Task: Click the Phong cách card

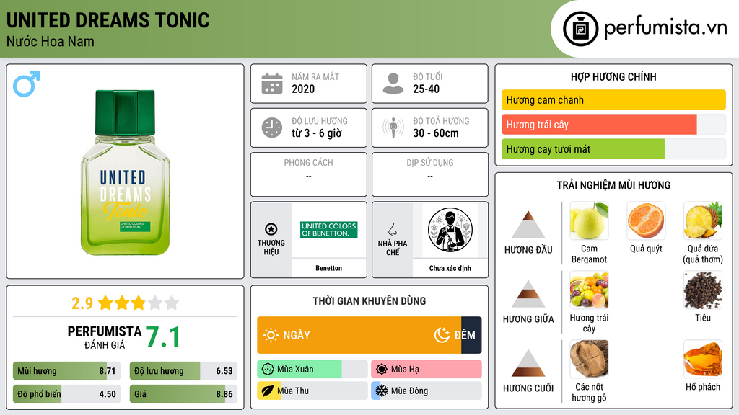Action: (x=309, y=174)
